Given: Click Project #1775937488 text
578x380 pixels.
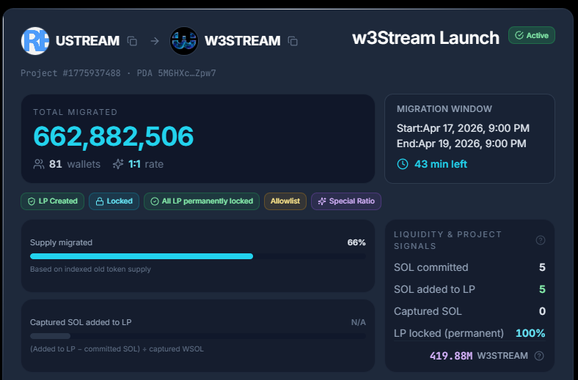Looking at the screenshot, I should [x=70, y=73].
